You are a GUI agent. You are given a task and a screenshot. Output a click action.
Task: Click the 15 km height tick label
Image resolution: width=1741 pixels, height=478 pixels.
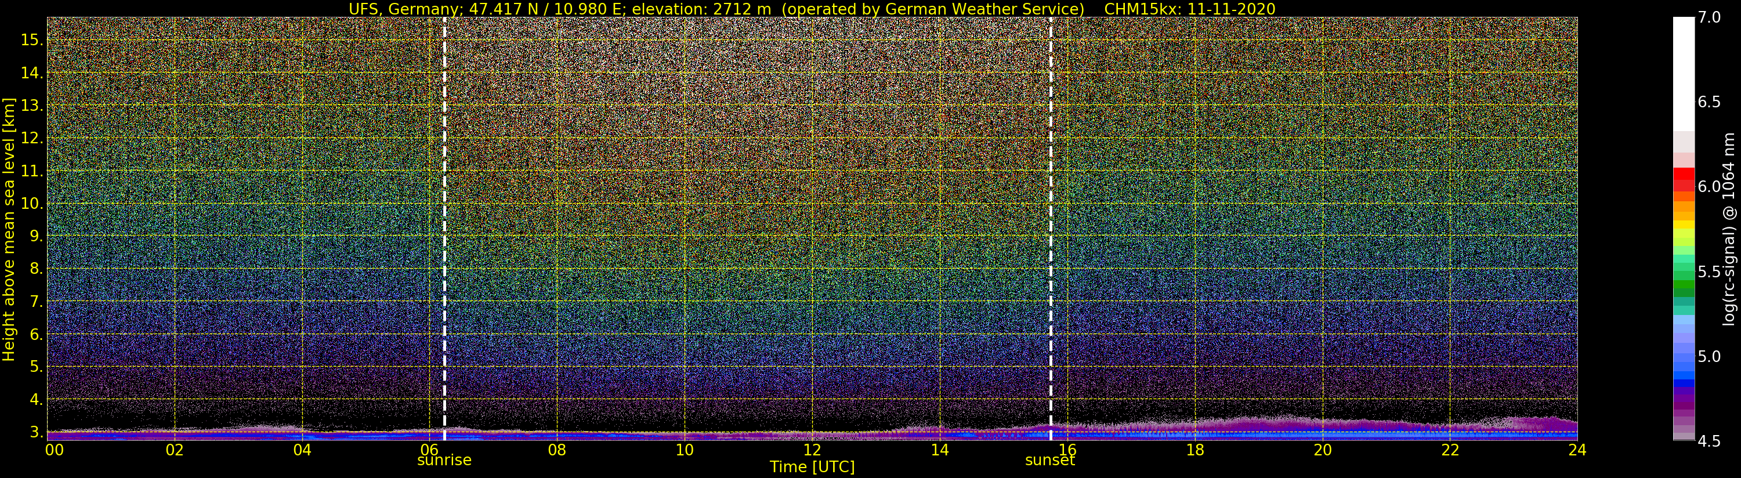(x=32, y=40)
